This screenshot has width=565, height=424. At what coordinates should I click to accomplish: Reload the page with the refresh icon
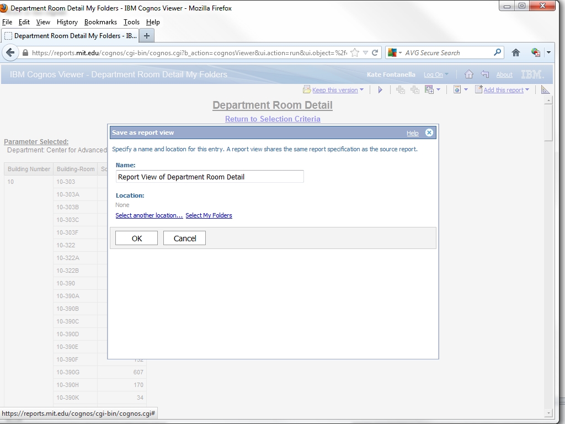click(x=375, y=53)
